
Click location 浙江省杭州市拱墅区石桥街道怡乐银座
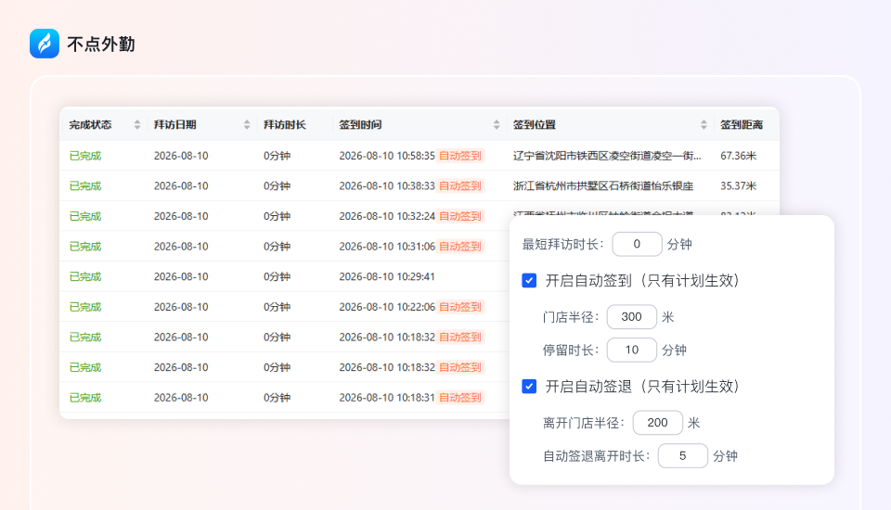[603, 185]
